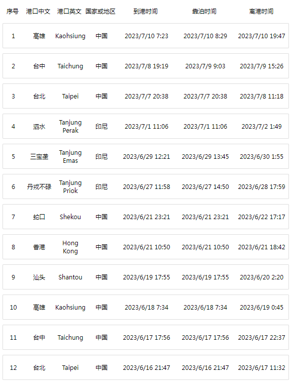Click 台北 in row 3
This screenshot has width=293, height=388.
point(39,96)
